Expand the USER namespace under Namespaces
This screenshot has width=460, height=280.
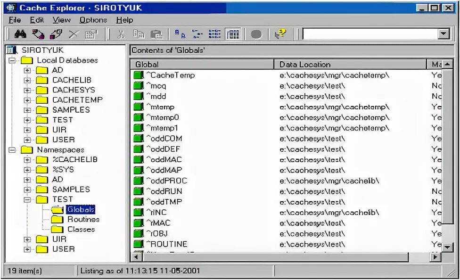click(27, 249)
